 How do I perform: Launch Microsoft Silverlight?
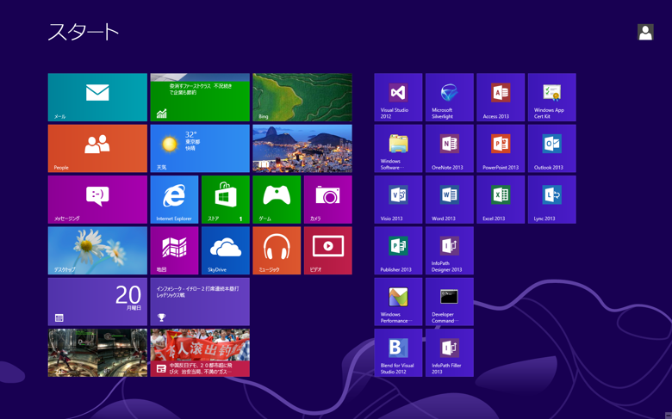(x=450, y=97)
